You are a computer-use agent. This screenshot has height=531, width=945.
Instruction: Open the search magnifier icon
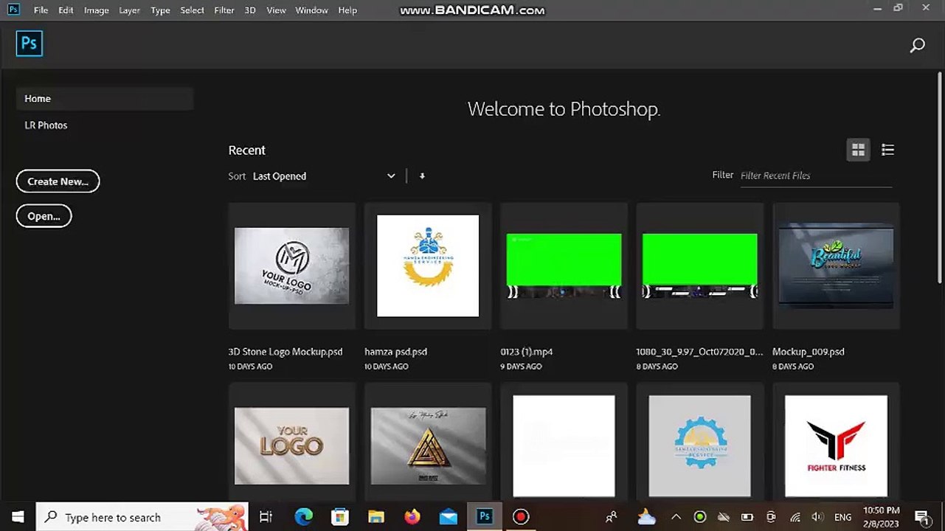[x=918, y=46]
